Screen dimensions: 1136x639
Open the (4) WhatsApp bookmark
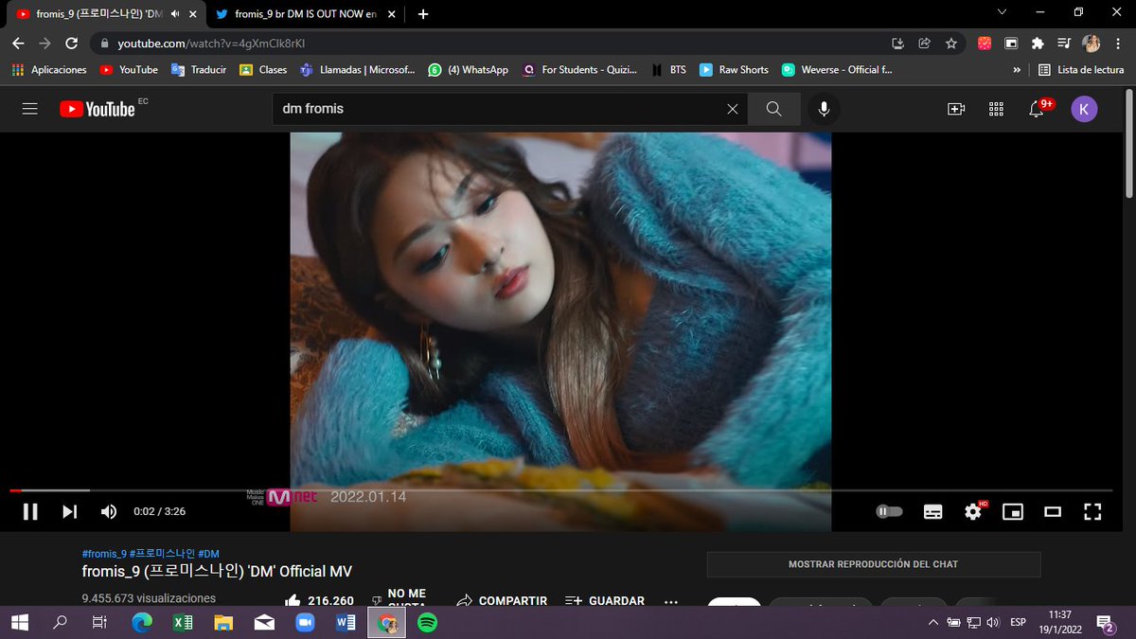(x=469, y=70)
